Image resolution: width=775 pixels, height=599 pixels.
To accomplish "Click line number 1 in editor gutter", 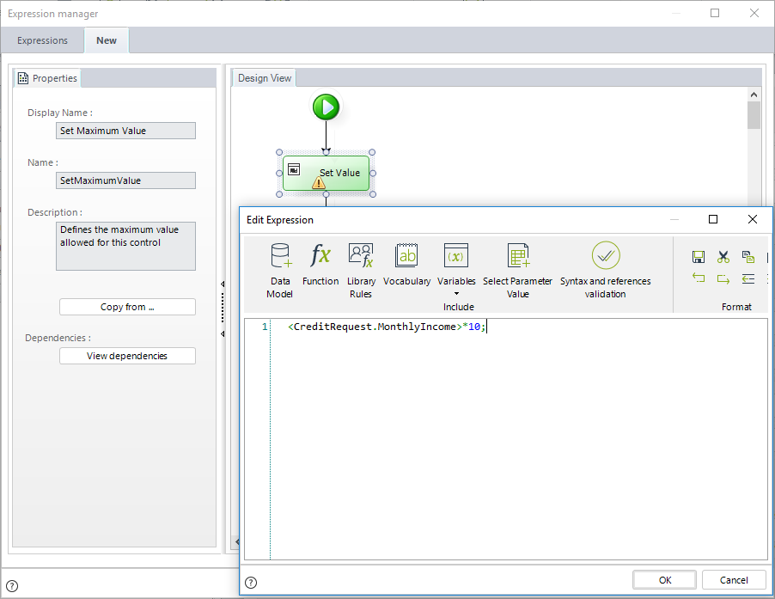I will click(x=265, y=327).
